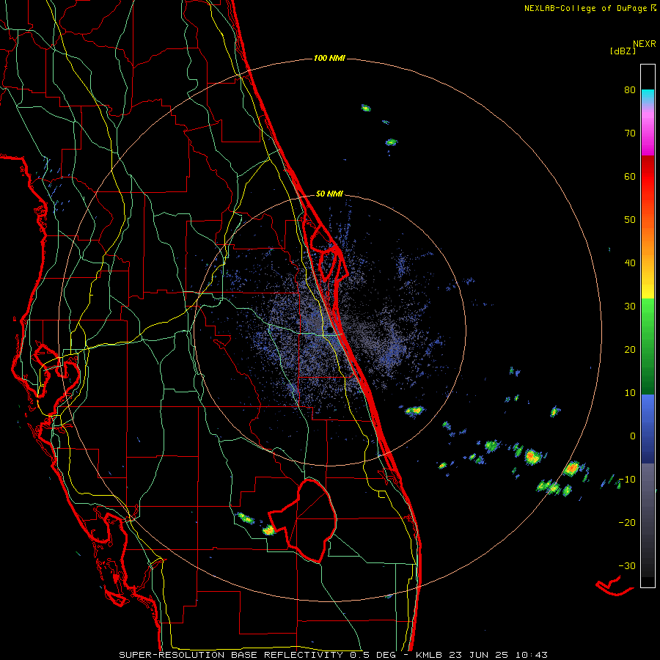Click the -30 dBZ scale label
Screen dimensions: 660x660
[x=627, y=565]
